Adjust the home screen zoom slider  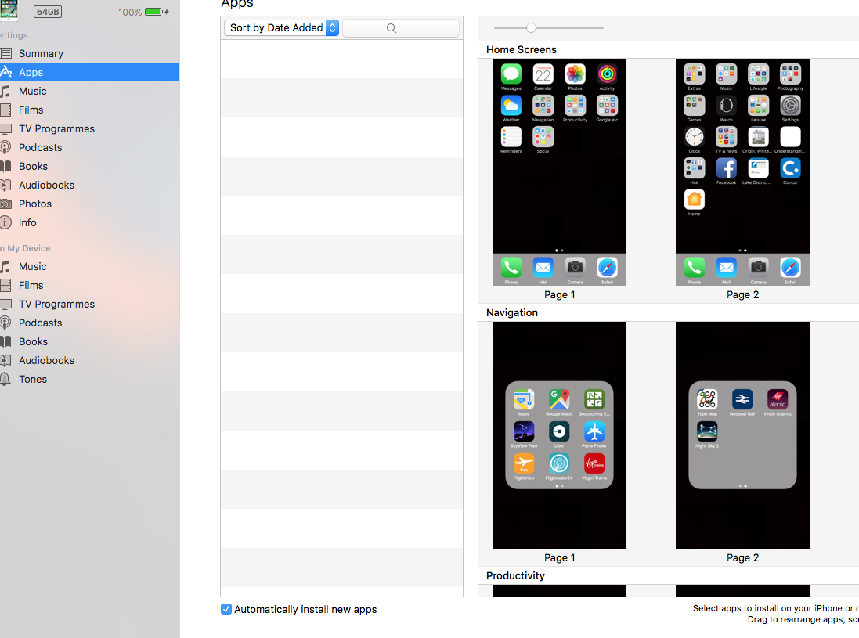[531, 27]
